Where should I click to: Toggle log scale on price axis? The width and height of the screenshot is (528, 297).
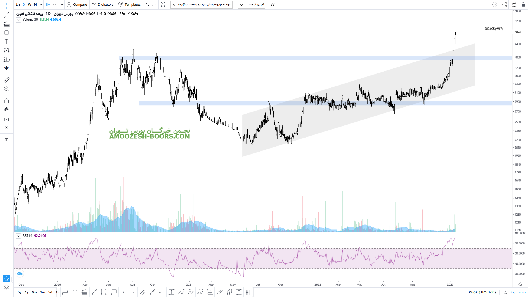513,292
